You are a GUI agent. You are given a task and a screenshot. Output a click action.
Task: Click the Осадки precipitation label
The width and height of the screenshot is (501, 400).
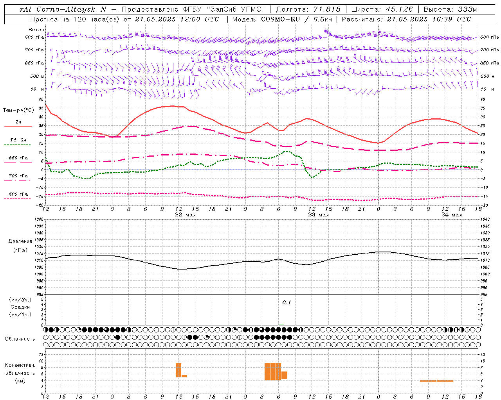pyautogui.click(x=20, y=307)
